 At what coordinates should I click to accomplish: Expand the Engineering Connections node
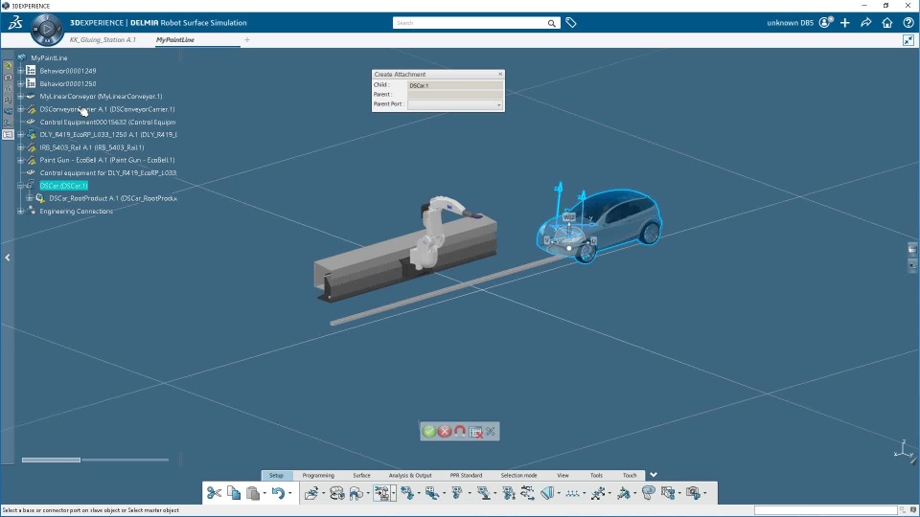click(x=20, y=211)
